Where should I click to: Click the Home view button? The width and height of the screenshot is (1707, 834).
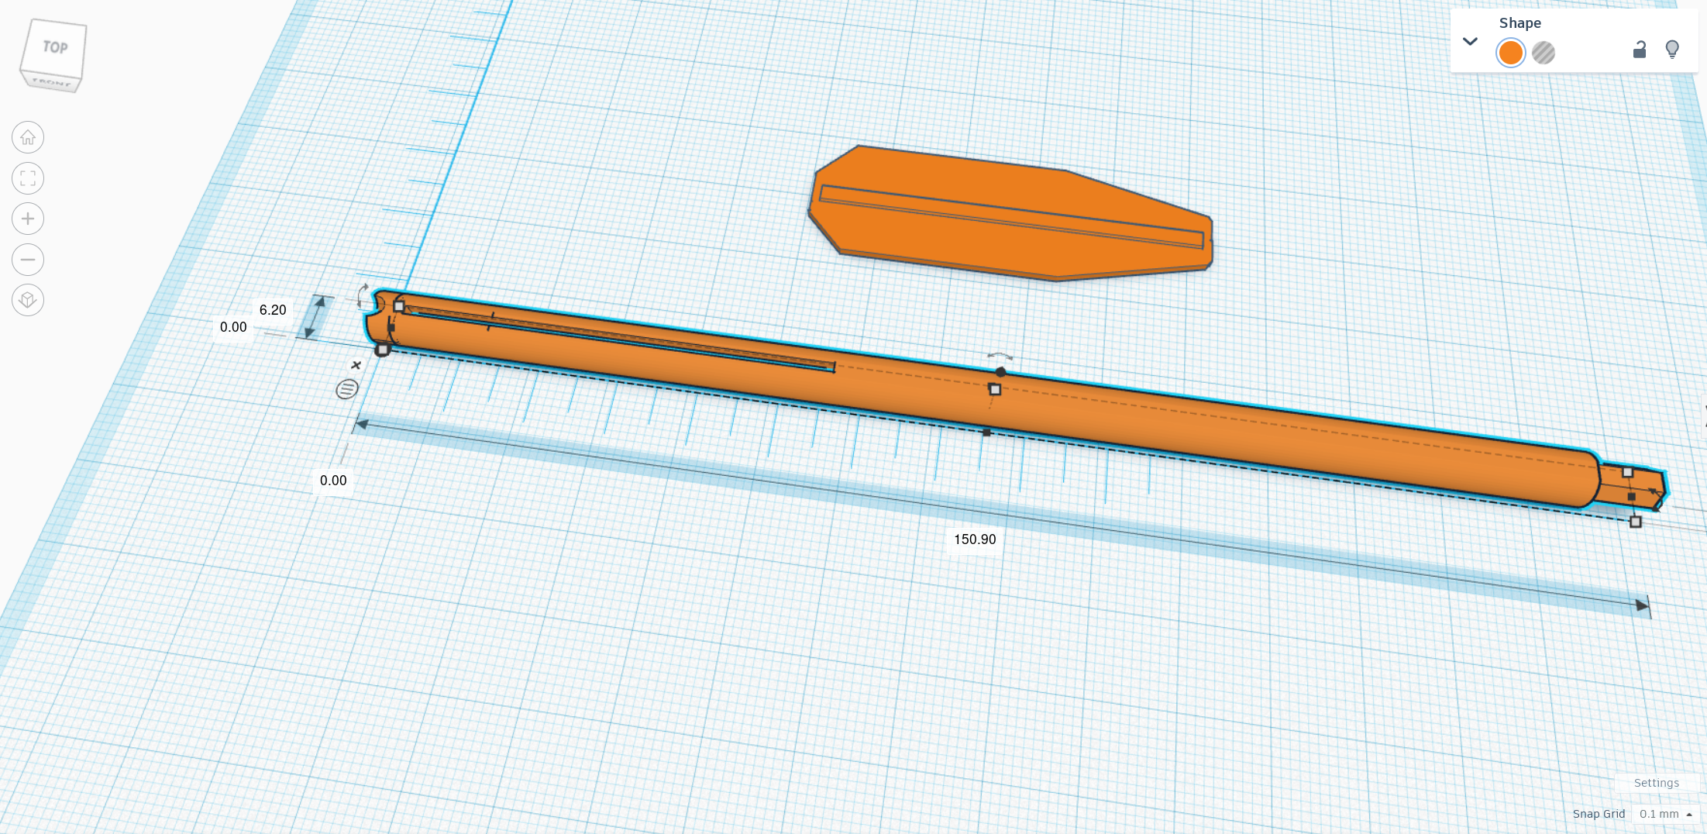(x=28, y=138)
